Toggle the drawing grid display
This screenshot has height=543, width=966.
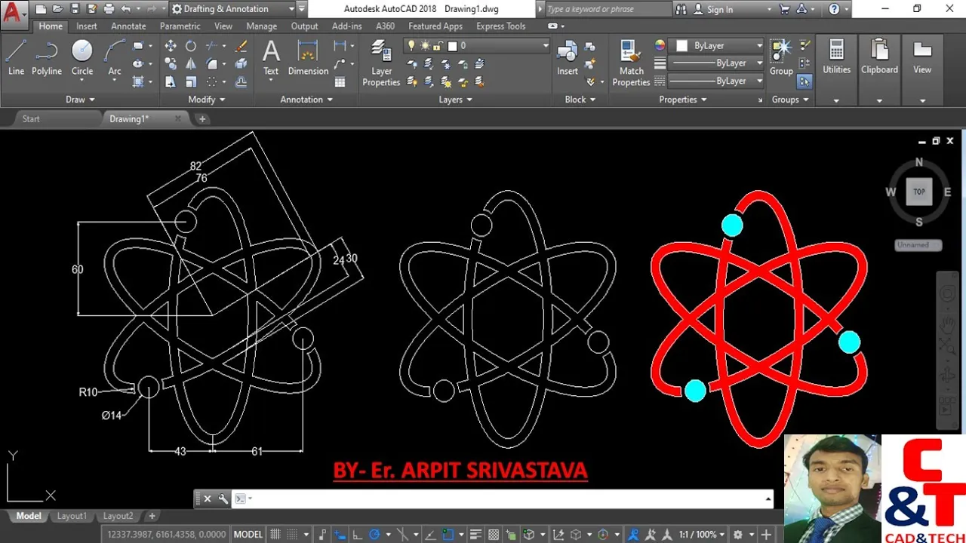(x=275, y=534)
